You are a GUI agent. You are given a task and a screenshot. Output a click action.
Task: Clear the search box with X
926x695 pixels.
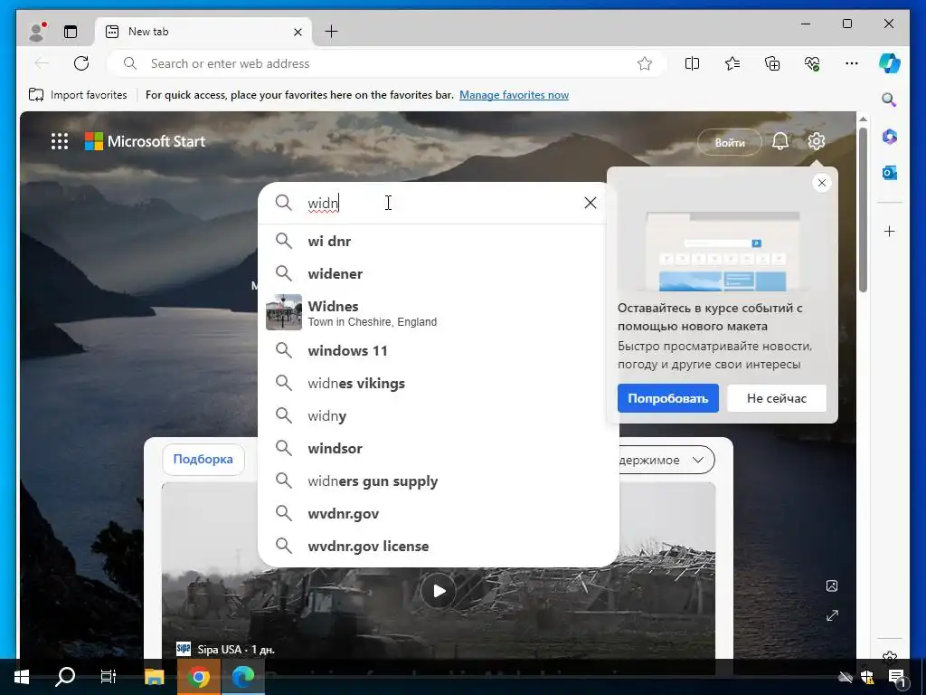(591, 203)
